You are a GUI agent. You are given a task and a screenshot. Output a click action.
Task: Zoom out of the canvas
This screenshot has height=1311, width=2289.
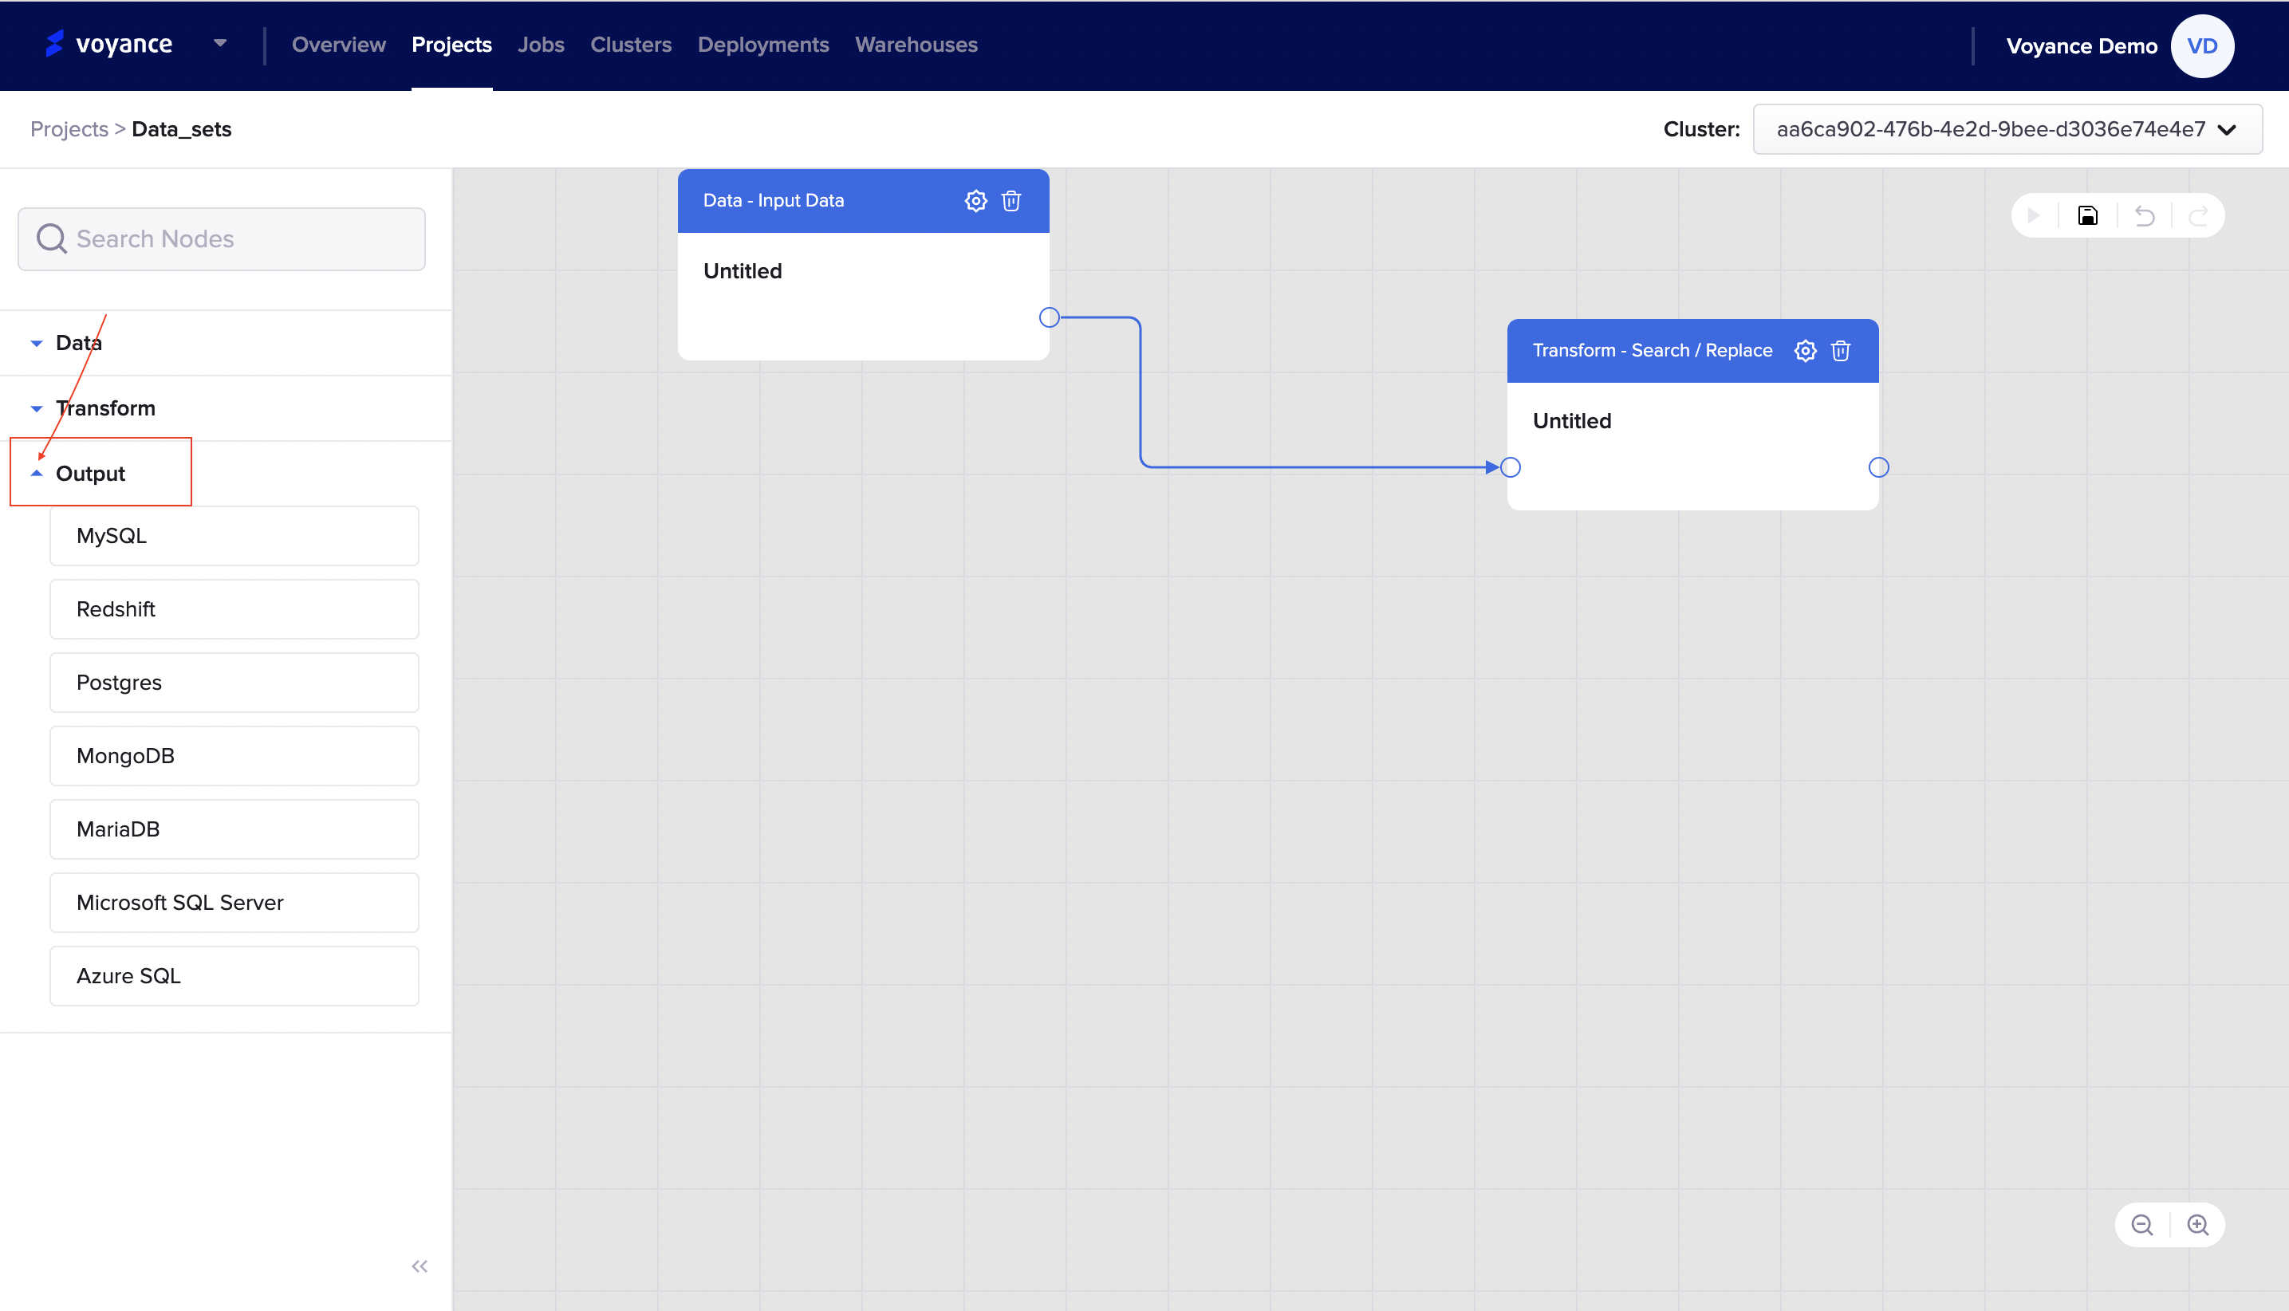[2142, 1226]
